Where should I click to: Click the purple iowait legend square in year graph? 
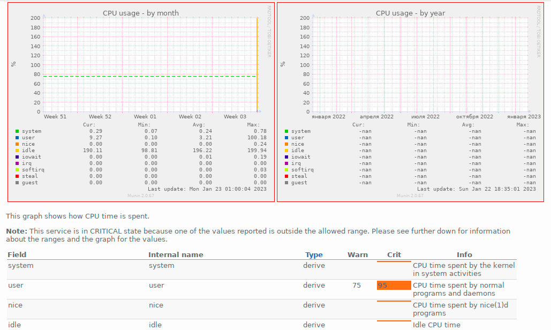point(286,157)
